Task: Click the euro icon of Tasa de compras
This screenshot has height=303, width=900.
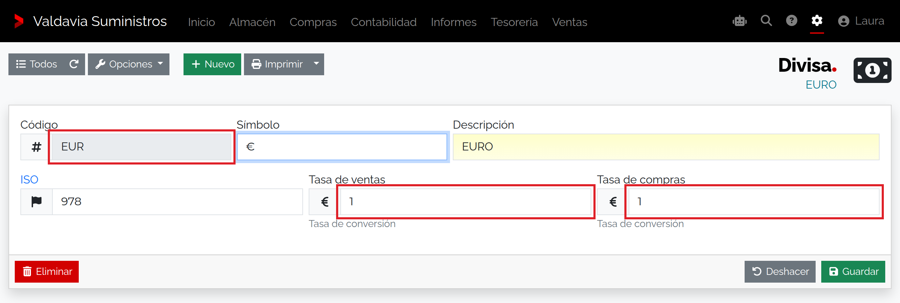Action: [613, 202]
